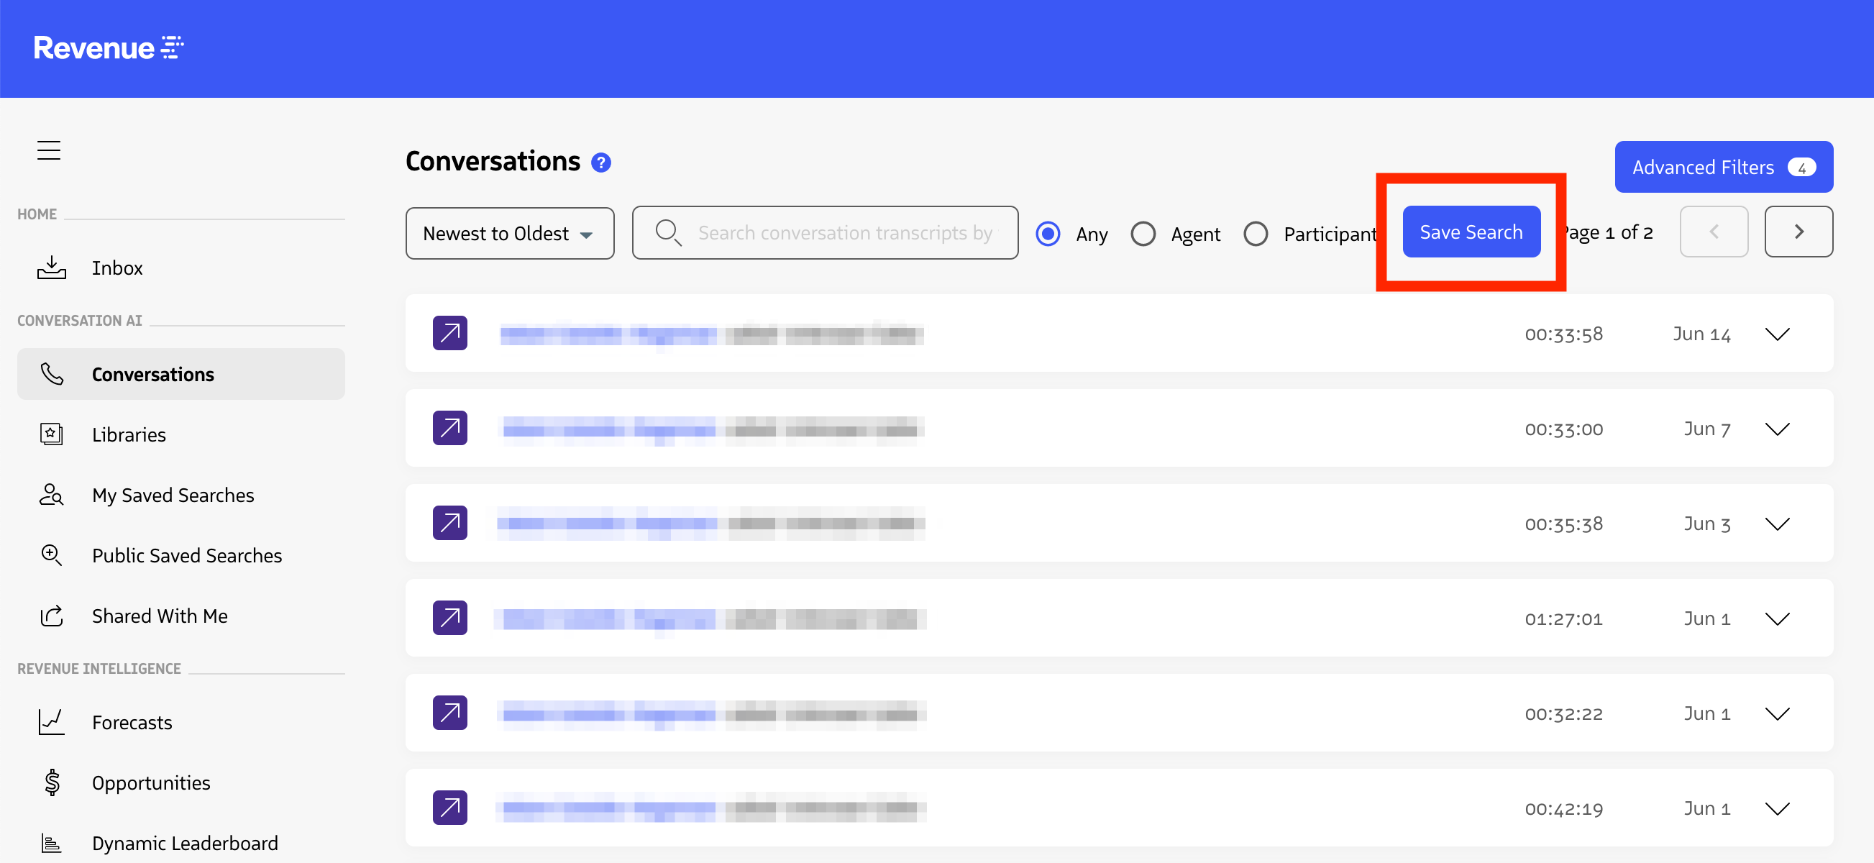Open the Newest to Oldest sort dropdown
The width and height of the screenshot is (1874, 863).
click(x=509, y=233)
